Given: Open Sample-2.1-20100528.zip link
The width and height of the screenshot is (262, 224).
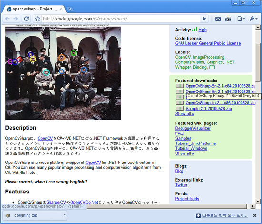Looking at the screenshot, I should coord(209,109).
